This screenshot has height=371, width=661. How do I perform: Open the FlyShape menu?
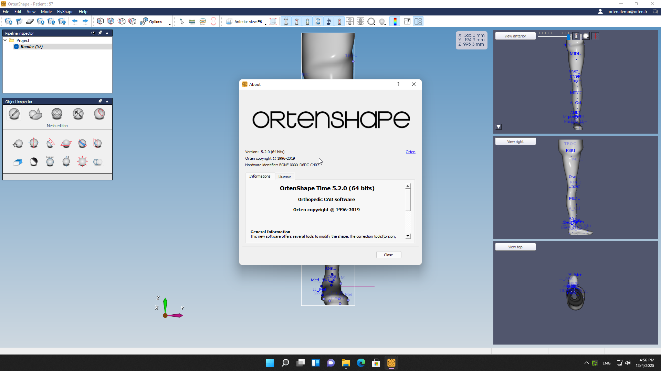tap(65, 12)
